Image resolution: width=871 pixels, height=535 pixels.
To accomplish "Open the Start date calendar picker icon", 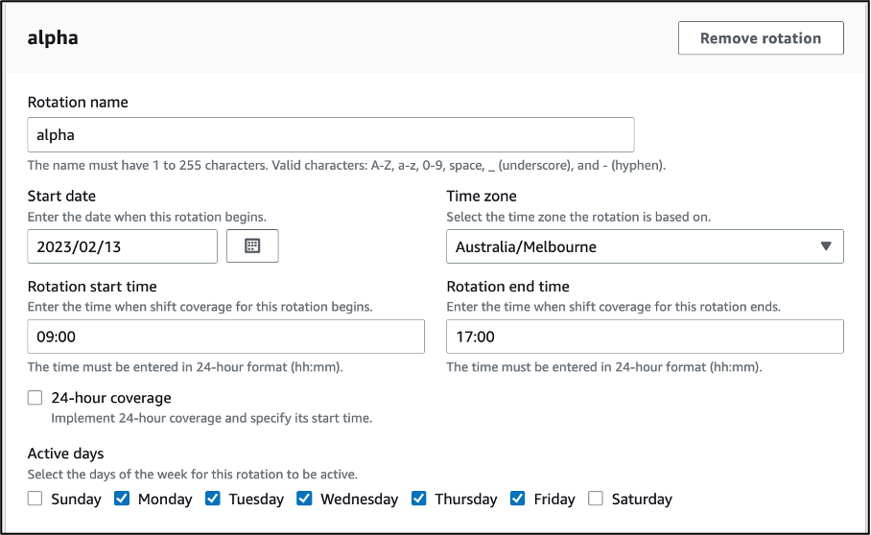I will coord(252,245).
